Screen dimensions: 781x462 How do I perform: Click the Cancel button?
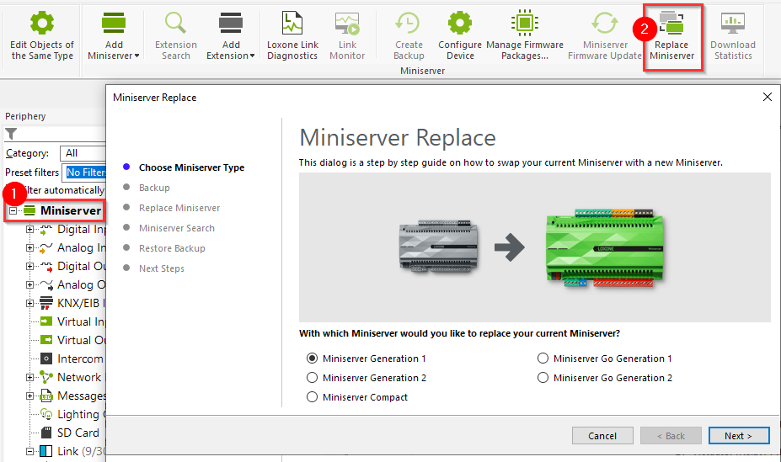602,436
